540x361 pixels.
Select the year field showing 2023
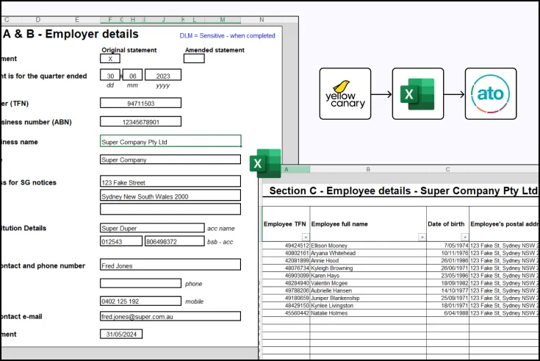click(163, 75)
